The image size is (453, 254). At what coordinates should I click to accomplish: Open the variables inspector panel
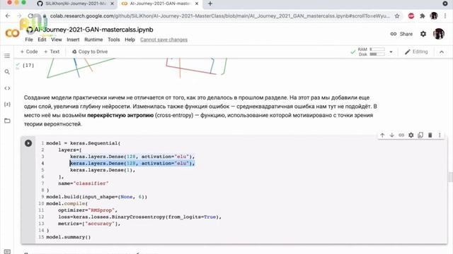point(7,104)
